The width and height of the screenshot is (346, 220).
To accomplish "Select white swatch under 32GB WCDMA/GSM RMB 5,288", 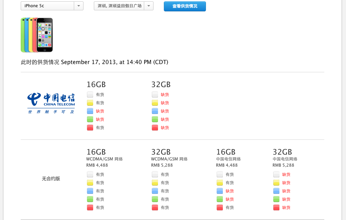I will 155,175.
